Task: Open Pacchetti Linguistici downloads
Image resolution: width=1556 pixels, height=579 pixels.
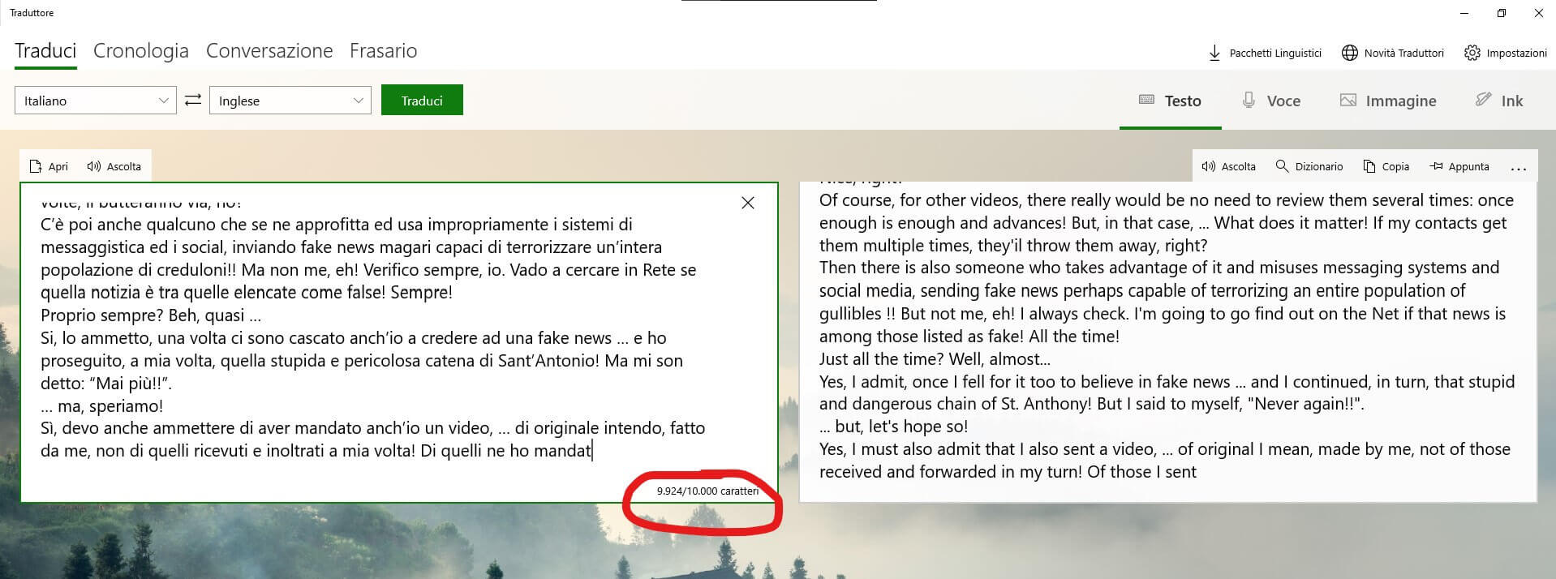Action: 1265,53
